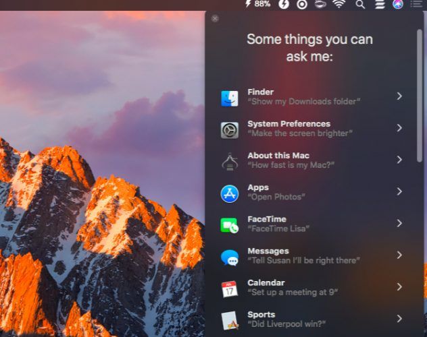Click the Siri panel scrollbar
The image size is (427, 337).
tap(420, 96)
